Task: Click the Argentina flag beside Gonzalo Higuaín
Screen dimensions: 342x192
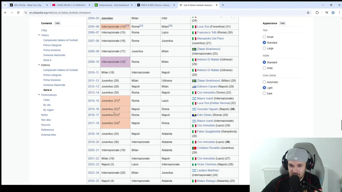Action: tap(194, 109)
